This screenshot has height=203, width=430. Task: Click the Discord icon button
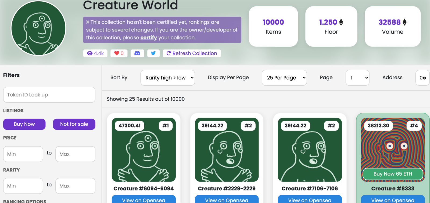[x=137, y=53]
